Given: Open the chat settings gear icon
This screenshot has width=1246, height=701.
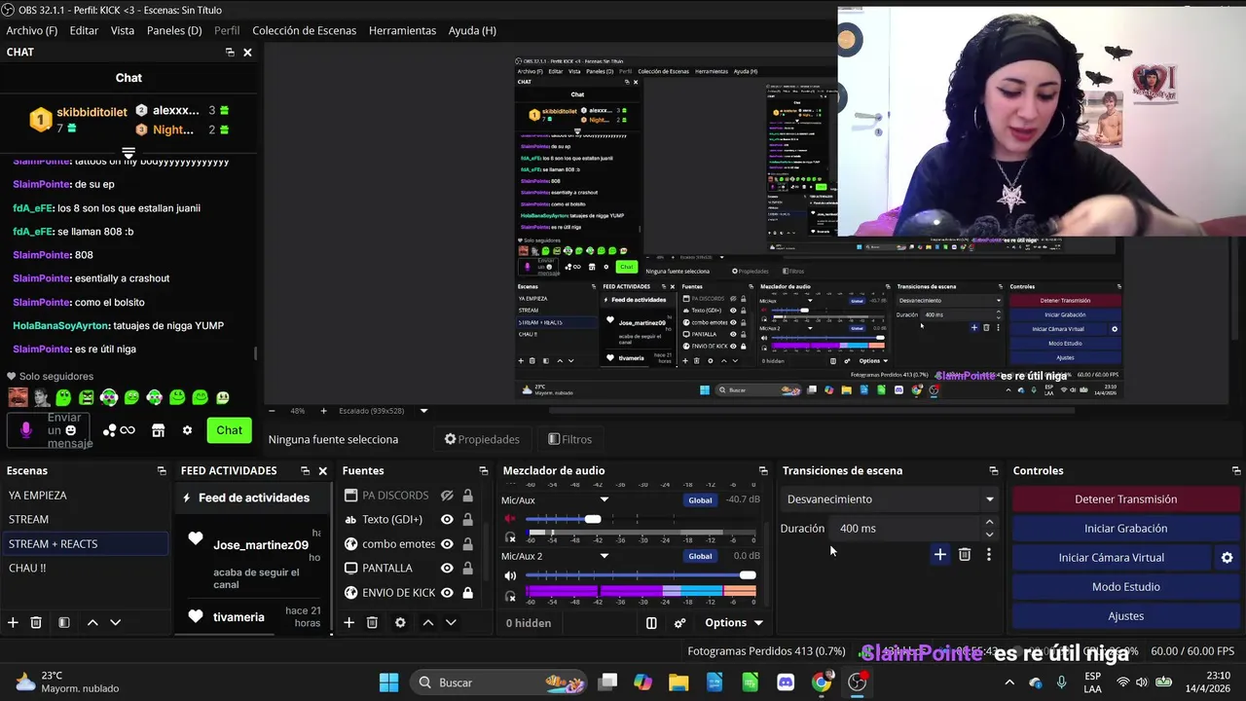Looking at the screenshot, I should pyautogui.click(x=187, y=430).
